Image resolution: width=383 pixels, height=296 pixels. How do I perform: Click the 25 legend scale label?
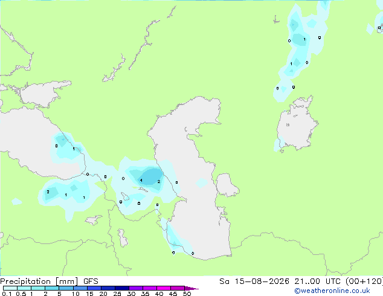117,294
